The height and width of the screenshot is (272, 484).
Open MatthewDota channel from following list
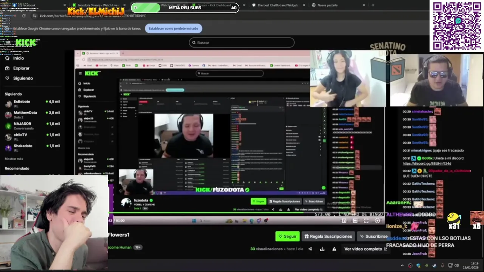click(x=32, y=115)
